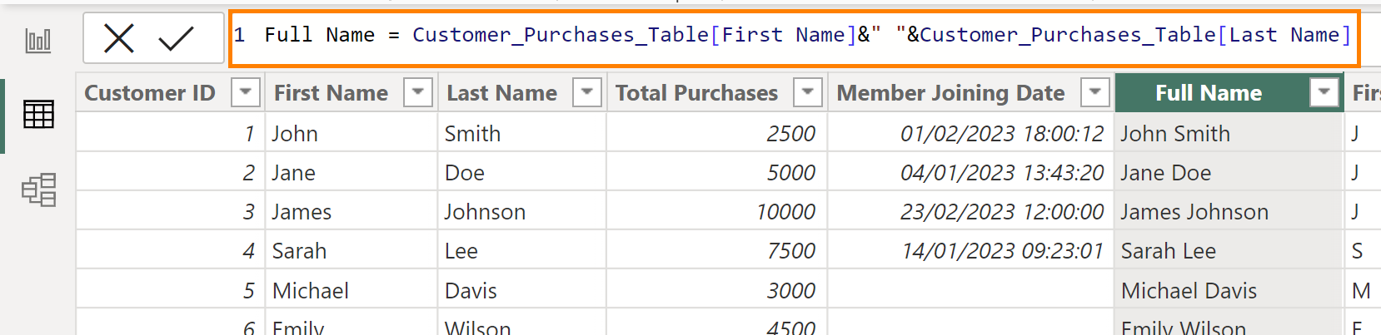Switch to the Data table view
Screen dimensions: 1381x335
point(38,115)
